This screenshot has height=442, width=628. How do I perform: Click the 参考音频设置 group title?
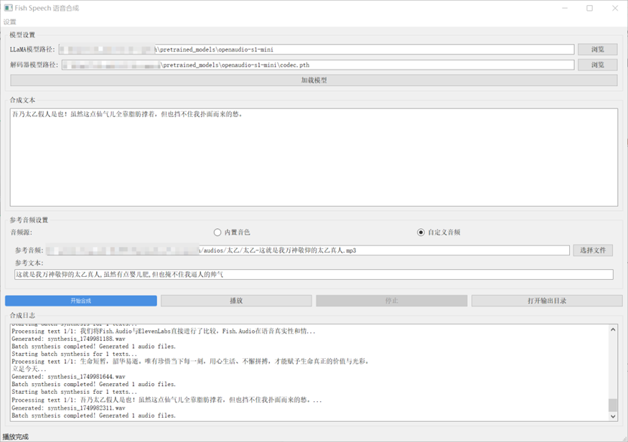29,220
